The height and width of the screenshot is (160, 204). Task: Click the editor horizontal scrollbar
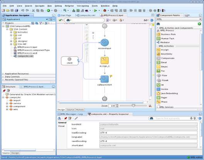click(101, 103)
